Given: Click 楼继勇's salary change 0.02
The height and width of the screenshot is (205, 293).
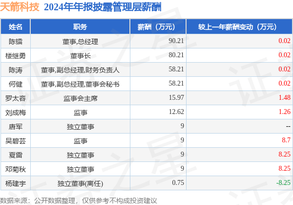Looking at the screenshot, I should pyautogui.click(x=284, y=55).
